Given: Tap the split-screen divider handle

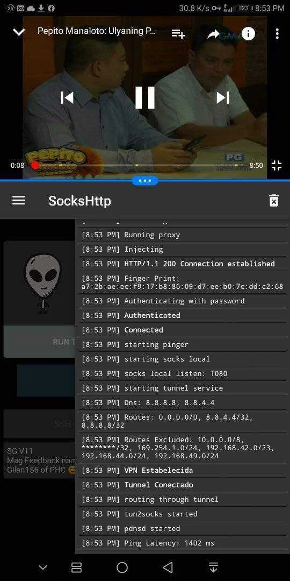Looking at the screenshot, I should coord(144,180).
